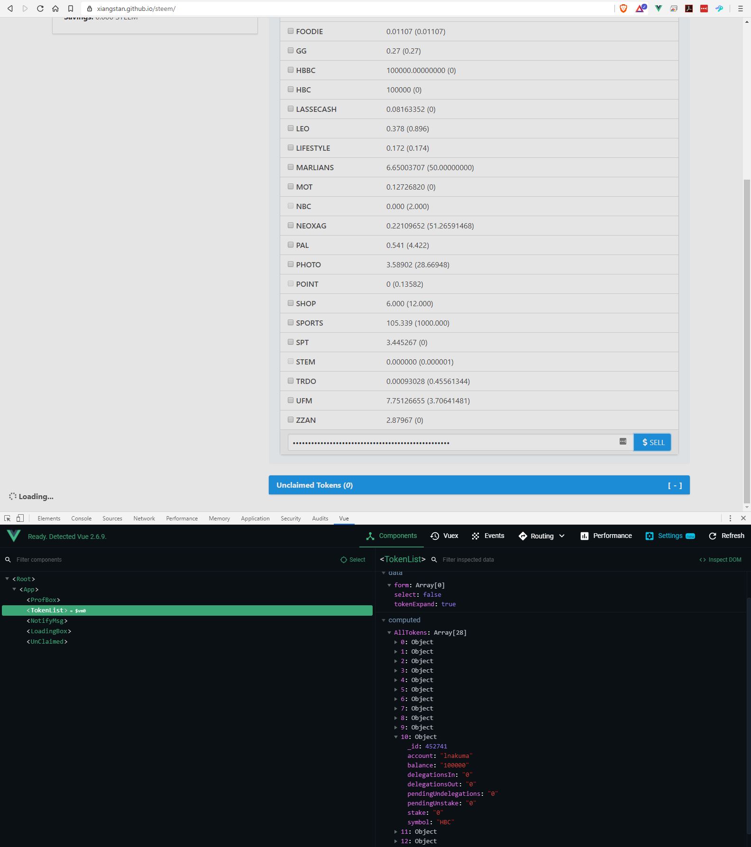Click the Adobe Acrobat extension icon

click(x=689, y=9)
